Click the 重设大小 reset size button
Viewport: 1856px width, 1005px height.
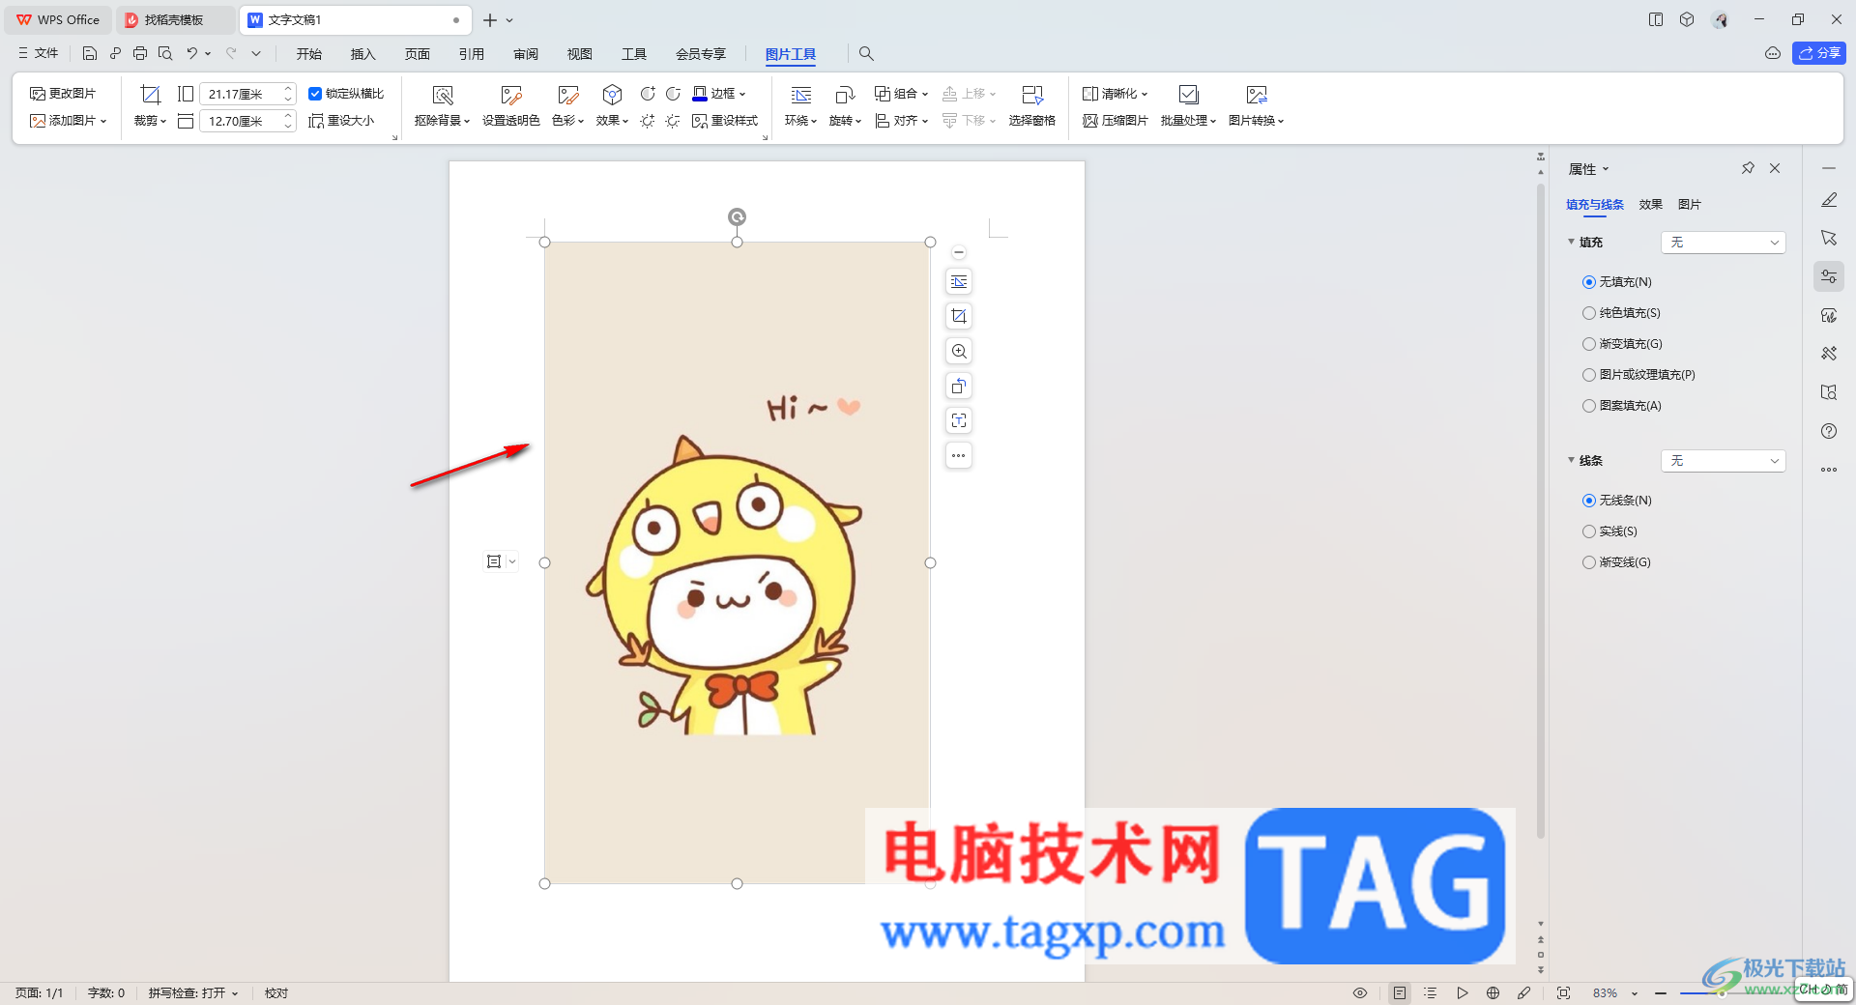(x=341, y=121)
